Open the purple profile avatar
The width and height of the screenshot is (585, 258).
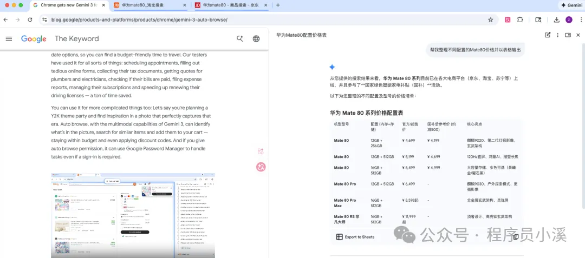[x=569, y=19]
